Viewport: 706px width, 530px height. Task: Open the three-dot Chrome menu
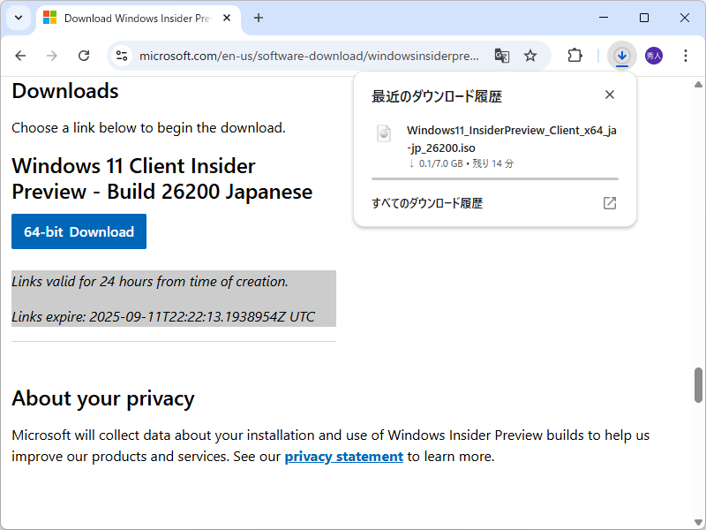tap(686, 55)
